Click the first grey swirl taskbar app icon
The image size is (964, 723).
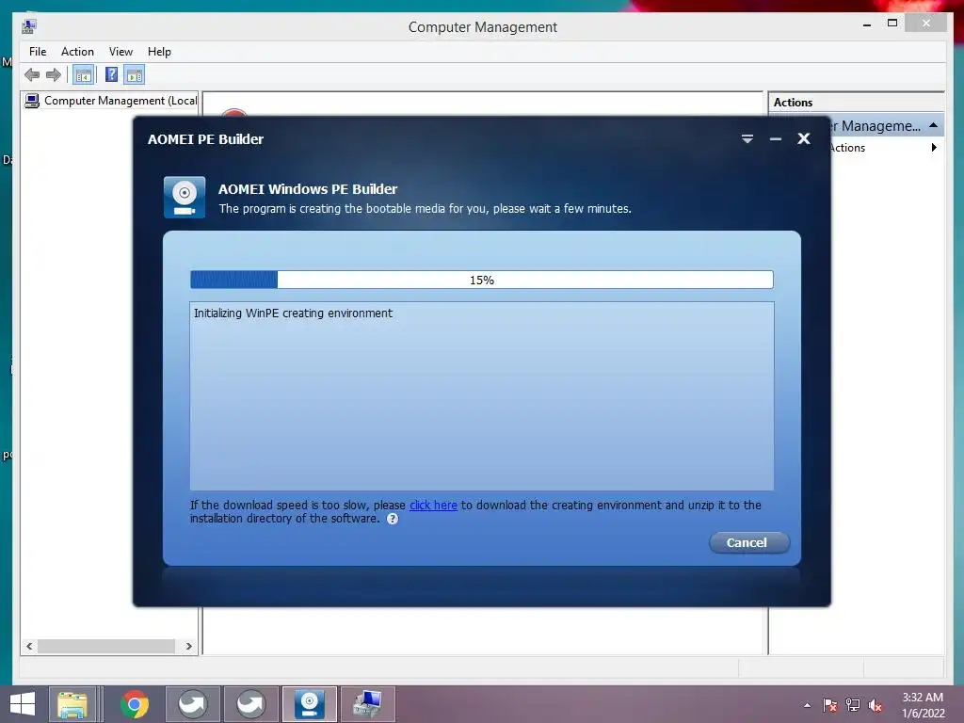pos(192,704)
